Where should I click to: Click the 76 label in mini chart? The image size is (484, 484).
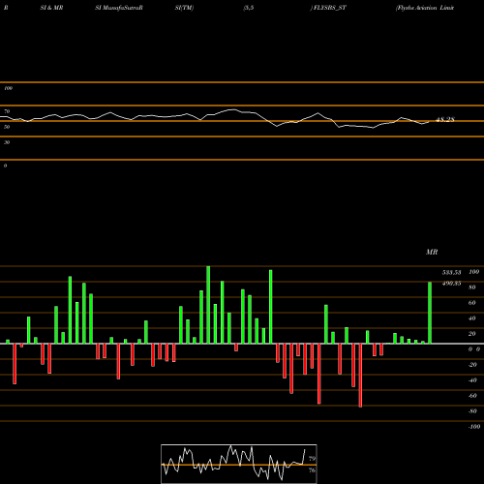[x=312, y=470]
